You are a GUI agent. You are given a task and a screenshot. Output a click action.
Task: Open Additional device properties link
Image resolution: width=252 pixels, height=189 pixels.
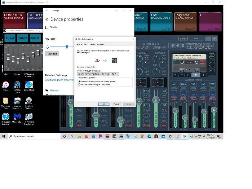[60, 80]
